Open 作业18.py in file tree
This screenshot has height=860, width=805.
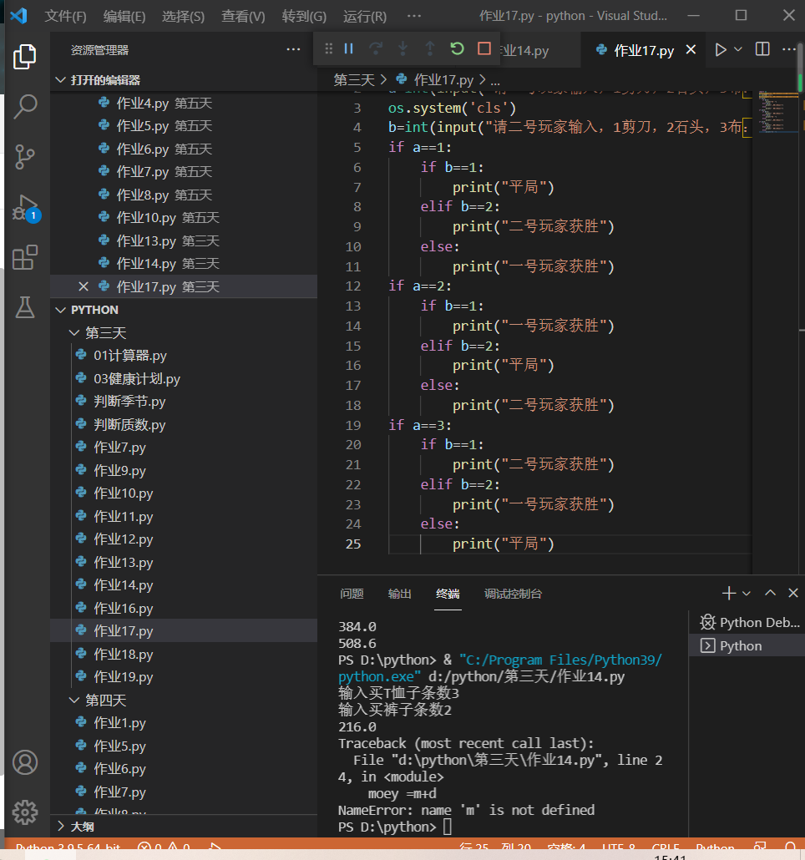pos(124,655)
